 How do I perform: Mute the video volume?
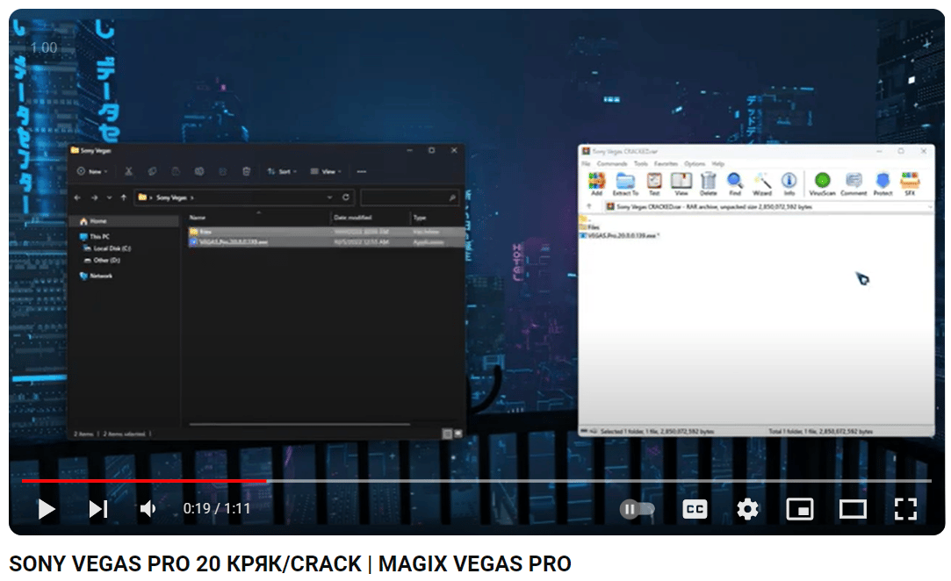(148, 509)
